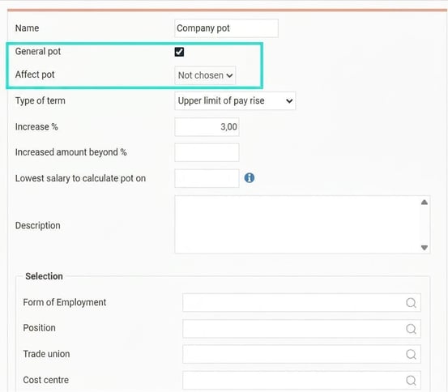Click inside the Description text area
Viewport: 448px width, 392px height.
tap(297, 224)
